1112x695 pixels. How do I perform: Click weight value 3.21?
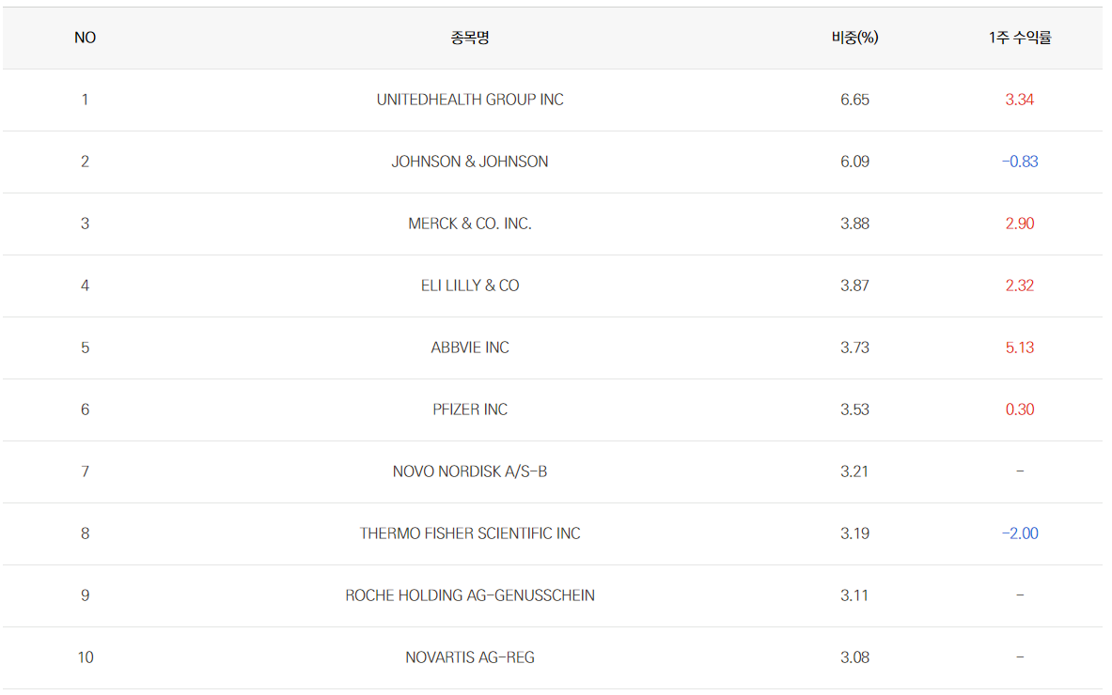(854, 471)
